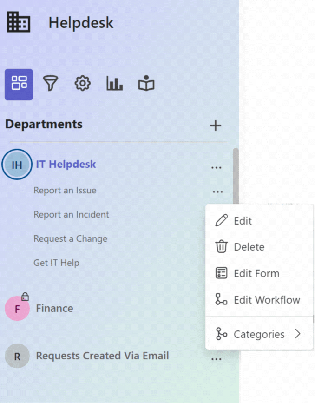Open the Request a Change link

click(x=71, y=238)
